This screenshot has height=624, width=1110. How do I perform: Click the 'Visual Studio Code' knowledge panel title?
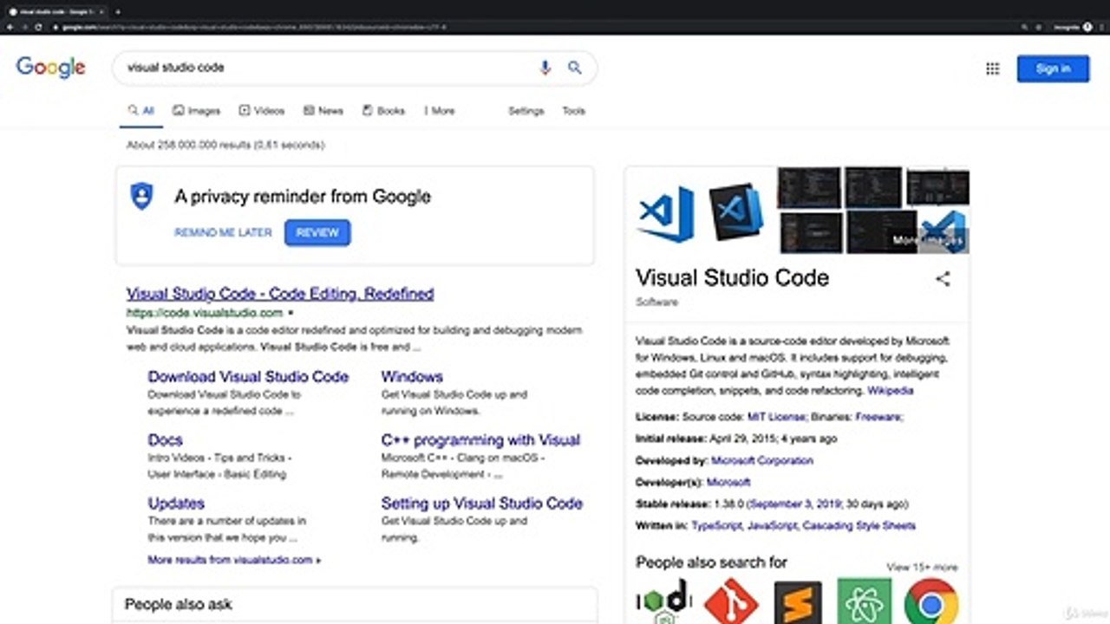tap(732, 278)
